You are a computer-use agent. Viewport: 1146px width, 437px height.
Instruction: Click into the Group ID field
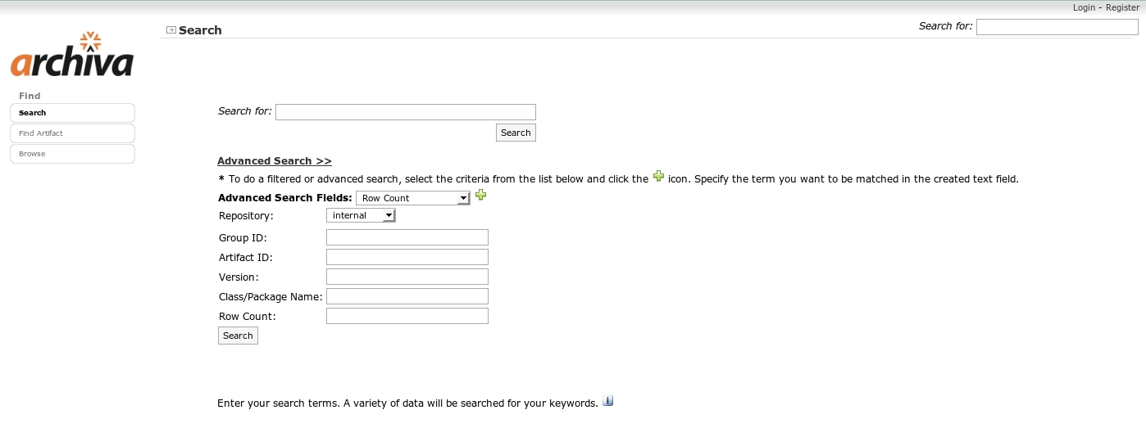click(x=407, y=237)
